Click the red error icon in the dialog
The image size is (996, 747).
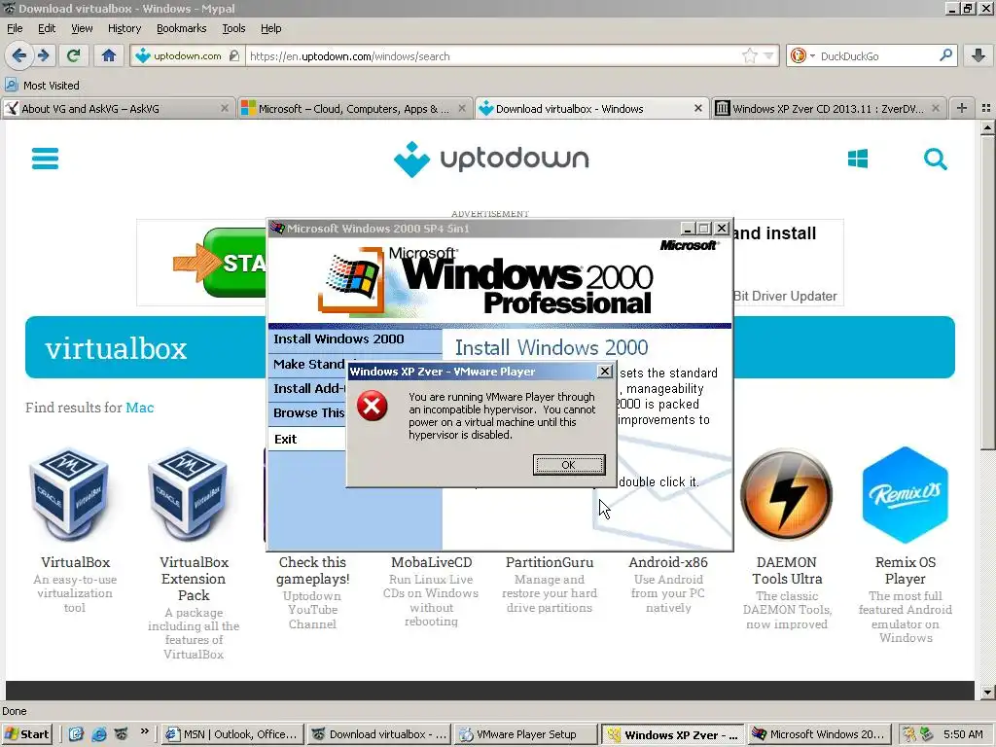coord(373,406)
